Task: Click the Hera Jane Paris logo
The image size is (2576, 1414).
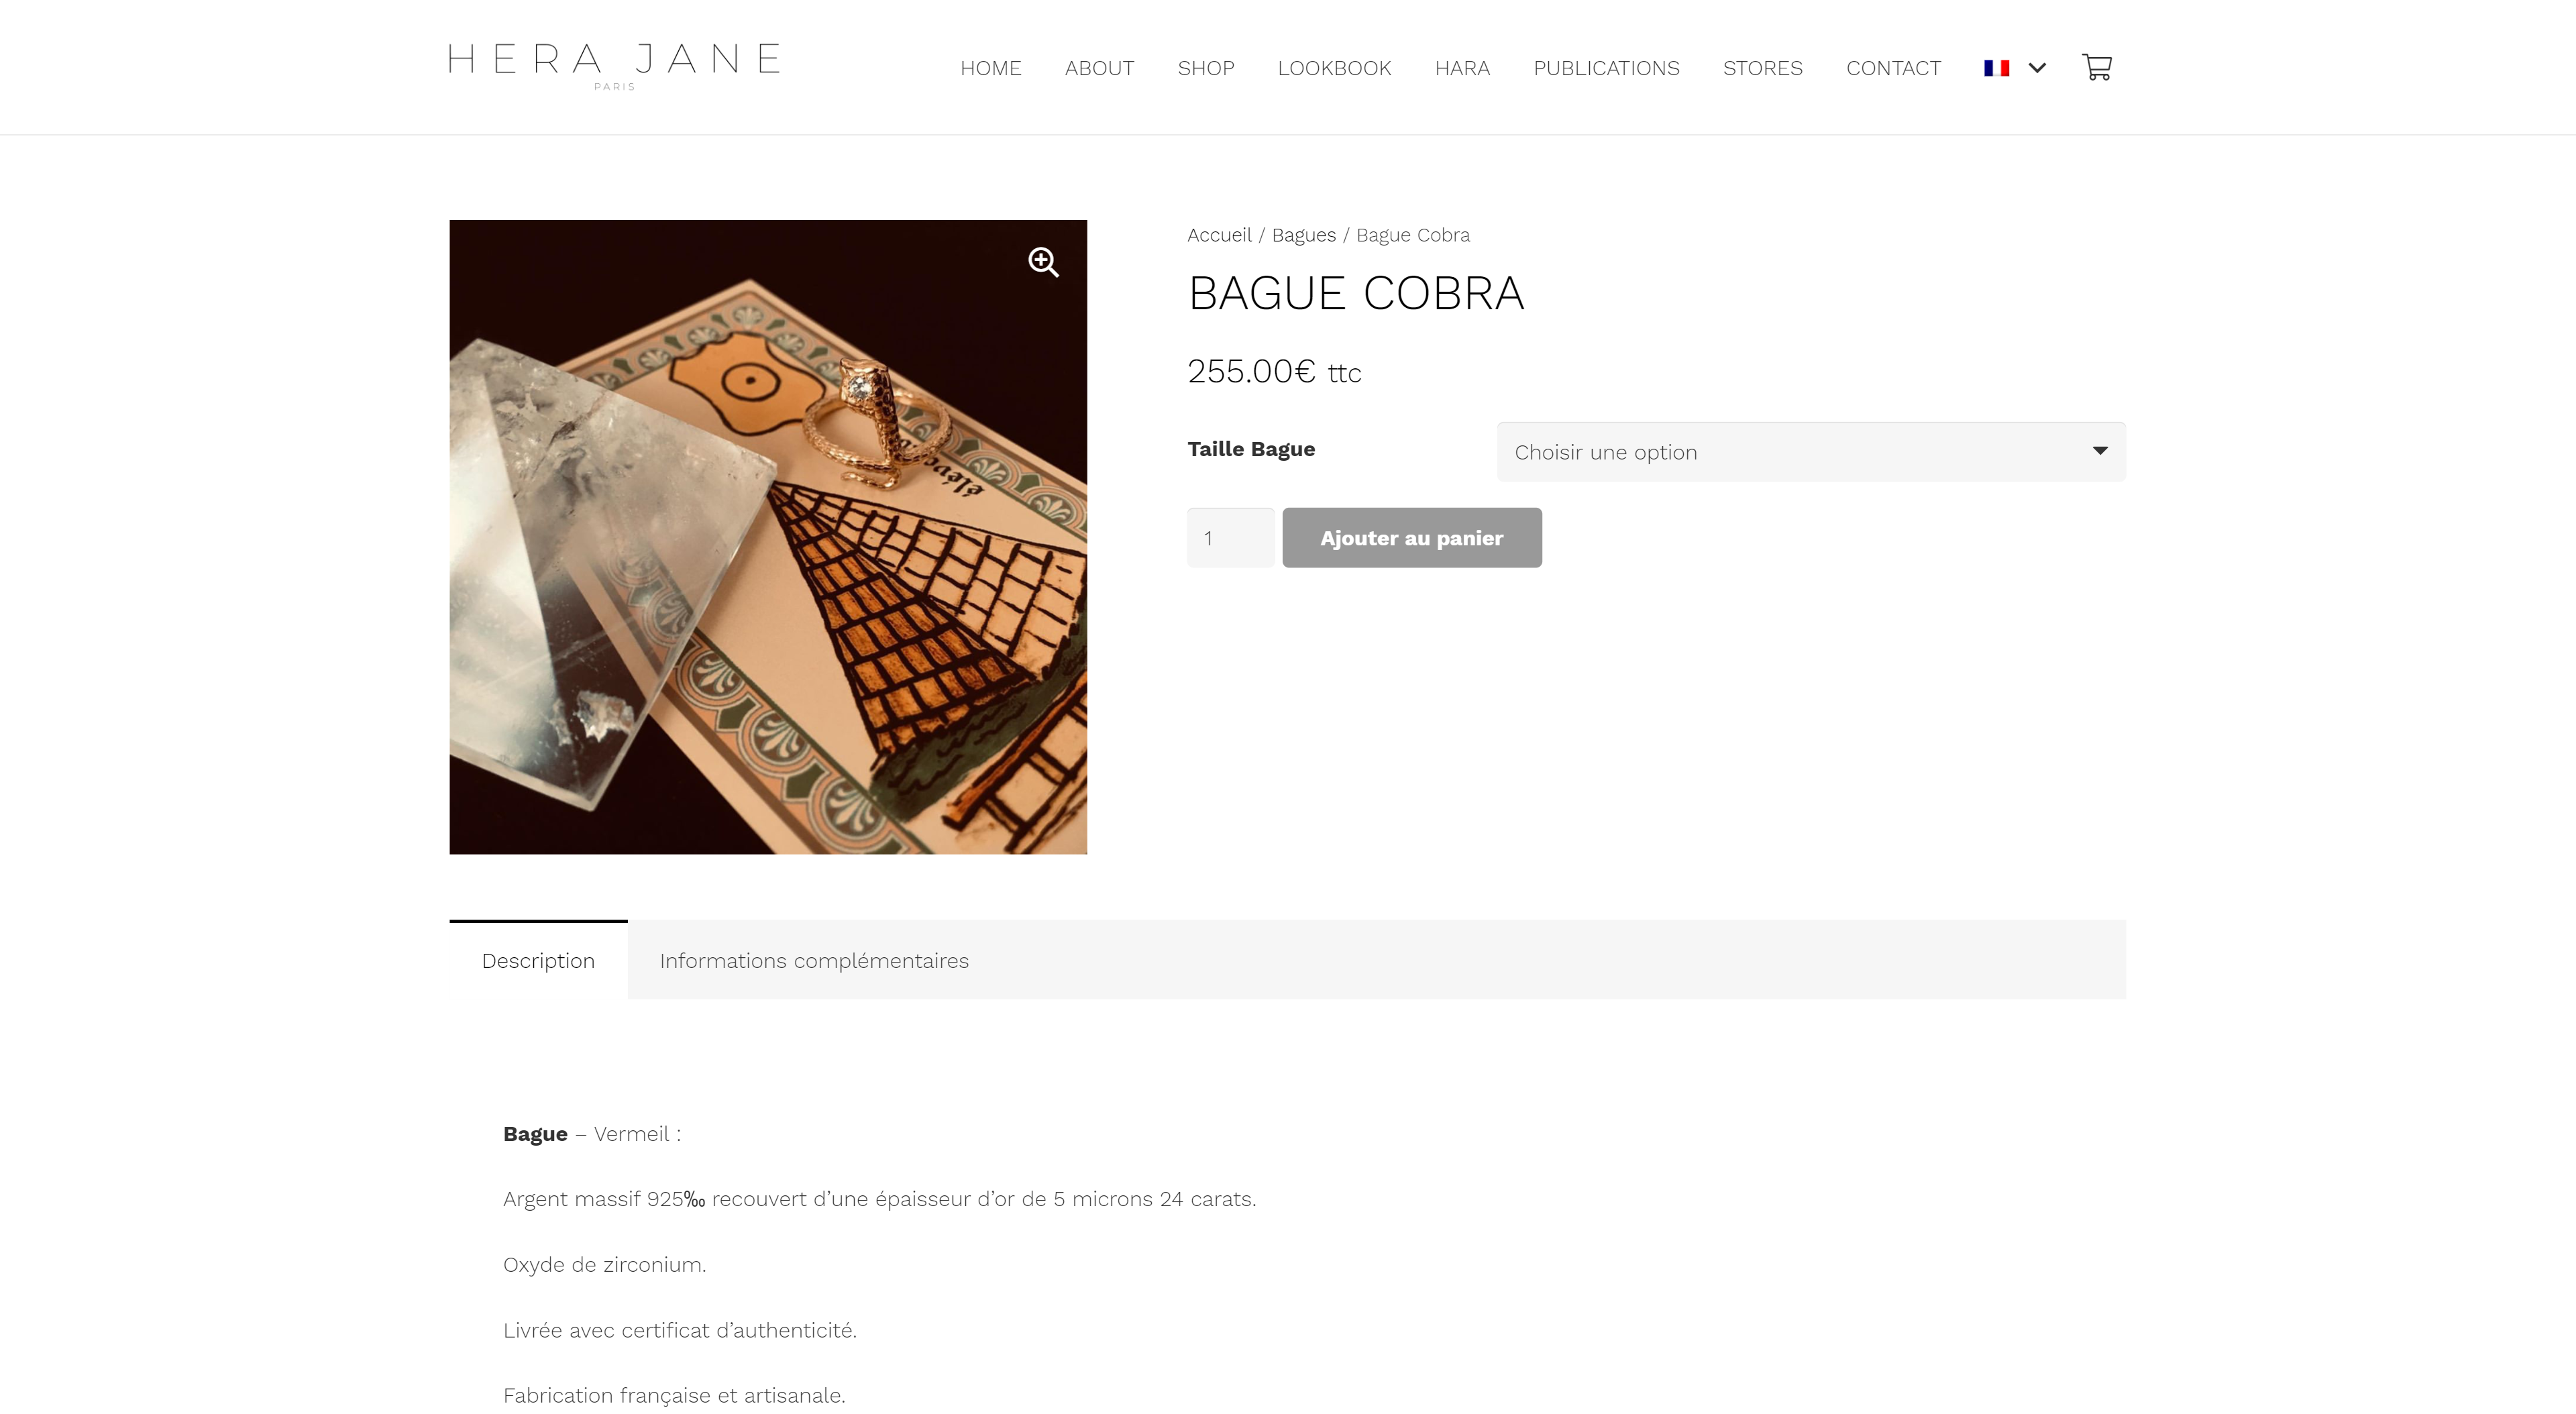Action: [x=614, y=66]
